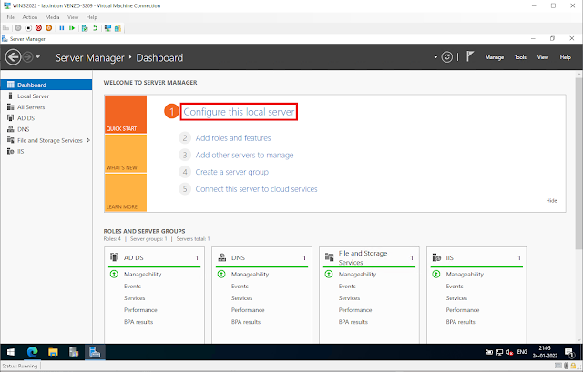This screenshot has width=583, height=372.
Task: Pause the virtual machine from toolbar
Action: 62,28
